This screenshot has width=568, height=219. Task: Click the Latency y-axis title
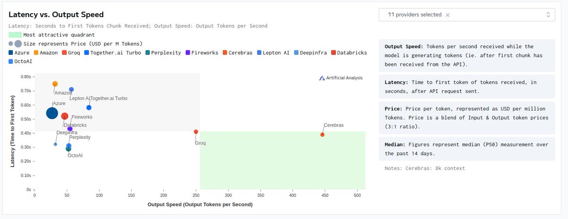tap(13, 131)
